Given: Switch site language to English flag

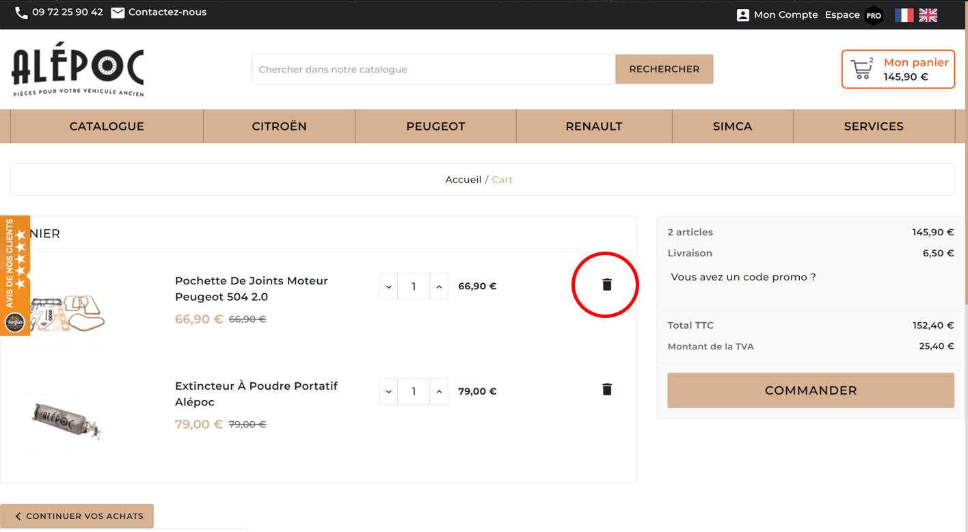Looking at the screenshot, I should coord(928,15).
